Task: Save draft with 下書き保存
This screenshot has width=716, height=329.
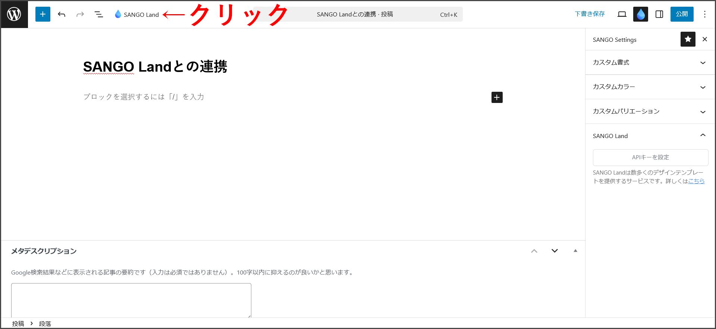Action: tap(590, 14)
